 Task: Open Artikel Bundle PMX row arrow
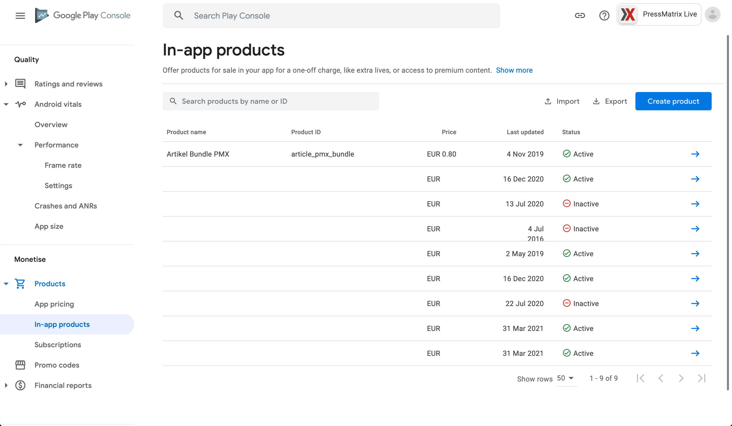[695, 154]
